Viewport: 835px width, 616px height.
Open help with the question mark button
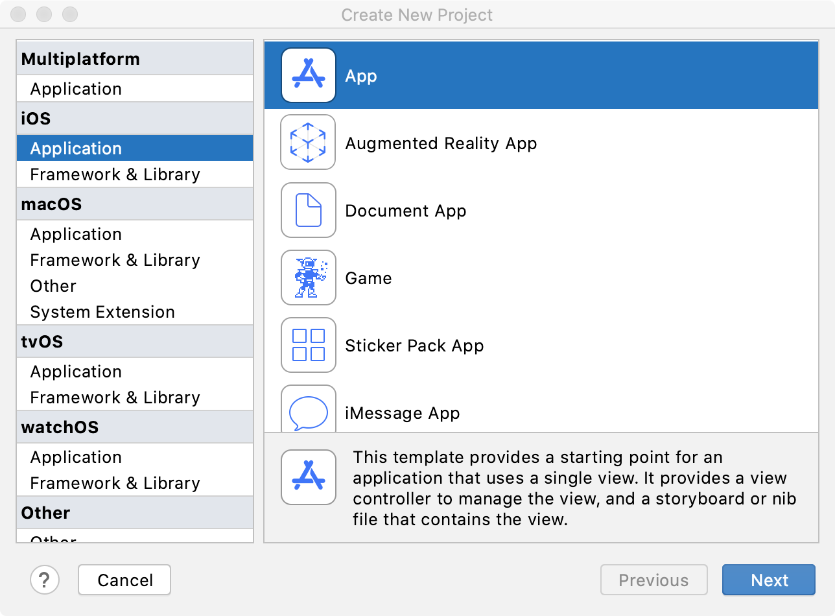pos(45,580)
